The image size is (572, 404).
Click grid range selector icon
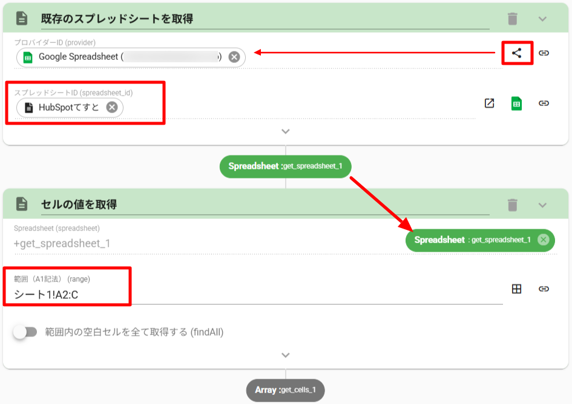tap(516, 289)
